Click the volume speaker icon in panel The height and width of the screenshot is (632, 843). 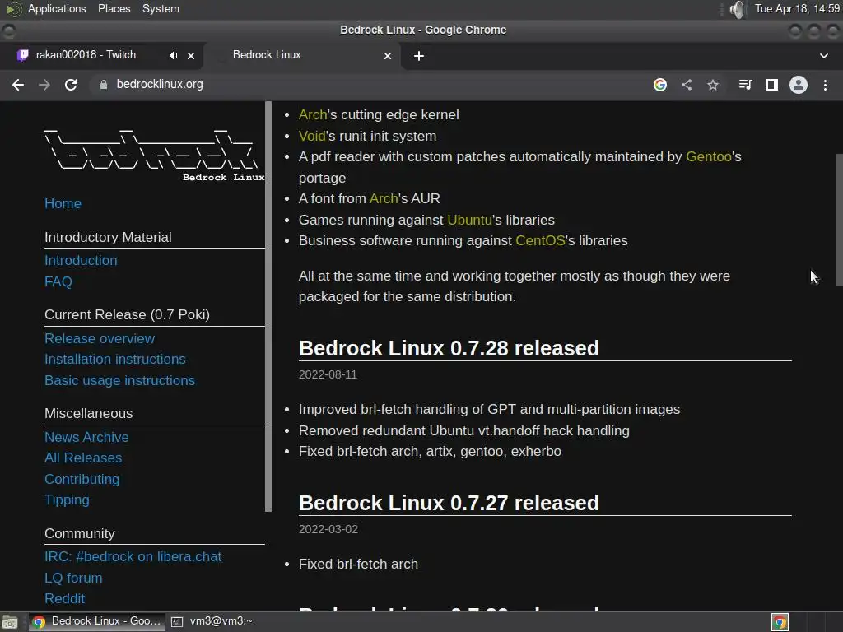(737, 9)
